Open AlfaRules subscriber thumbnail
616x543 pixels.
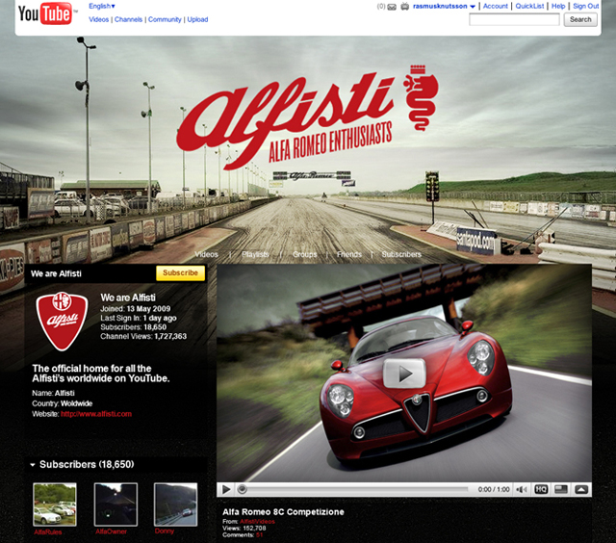click(x=55, y=504)
